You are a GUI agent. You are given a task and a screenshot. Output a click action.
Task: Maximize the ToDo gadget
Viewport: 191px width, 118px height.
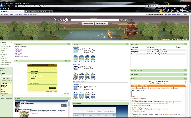(x=70, y=61)
